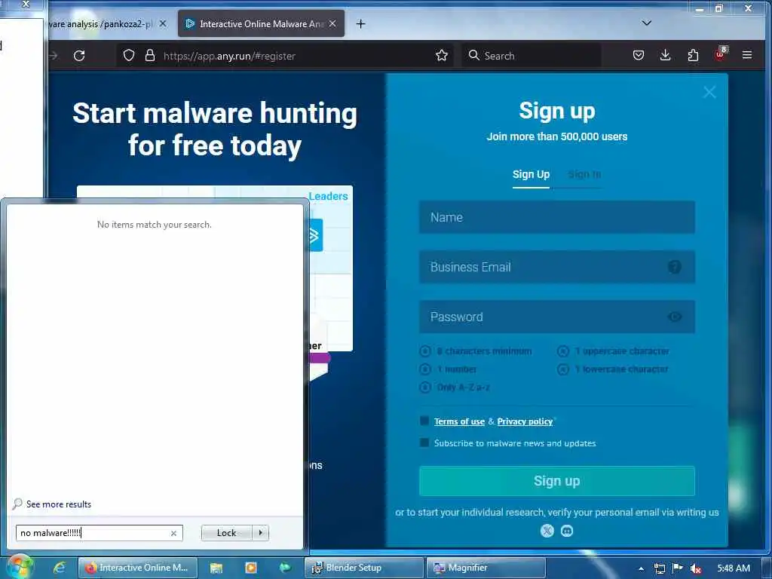Launch Internet Explorer from taskbar
This screenshot has width=772, height=579.
pyautogui.click(x=60, y=568)
